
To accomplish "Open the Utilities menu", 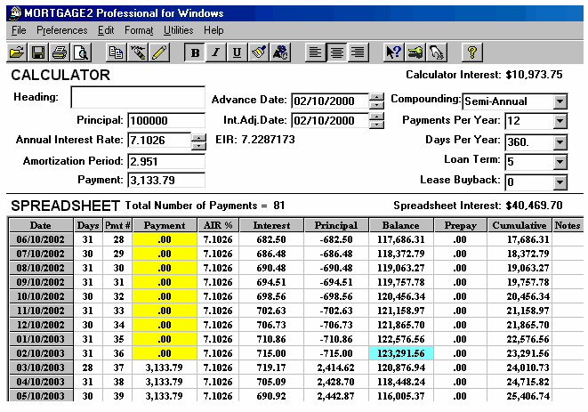I will tap(178, 30).
